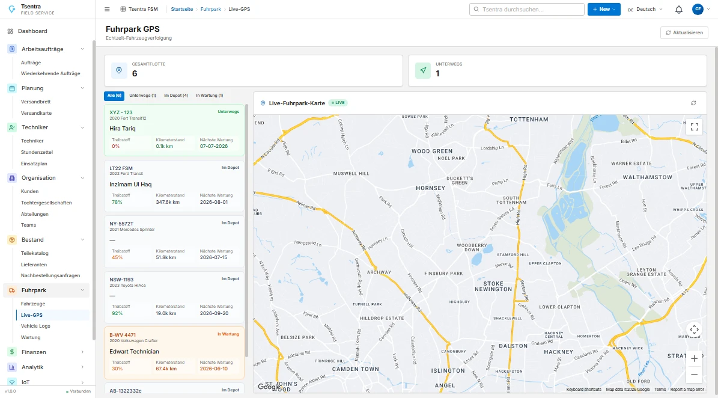Click the Planung calendar icon
Viewport: 718px width, 398px height.
12,88
